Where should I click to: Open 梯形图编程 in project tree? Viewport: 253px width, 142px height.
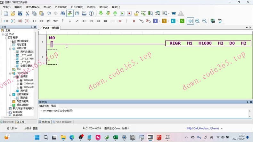point(23,41)
